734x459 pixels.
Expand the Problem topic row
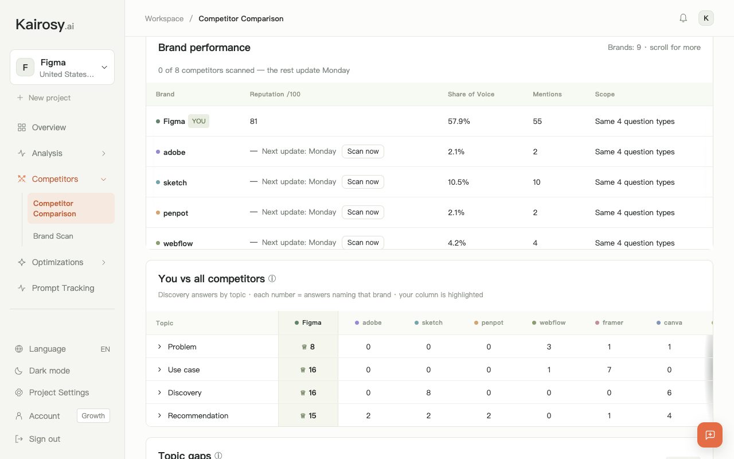tap(159, 347)
